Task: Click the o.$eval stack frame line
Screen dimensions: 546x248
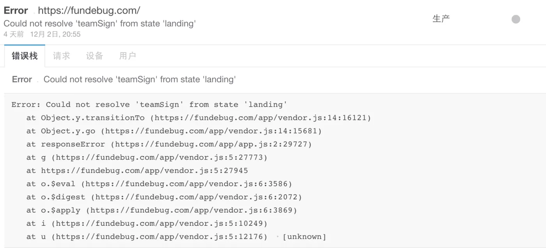Action: tap(159, 184)
